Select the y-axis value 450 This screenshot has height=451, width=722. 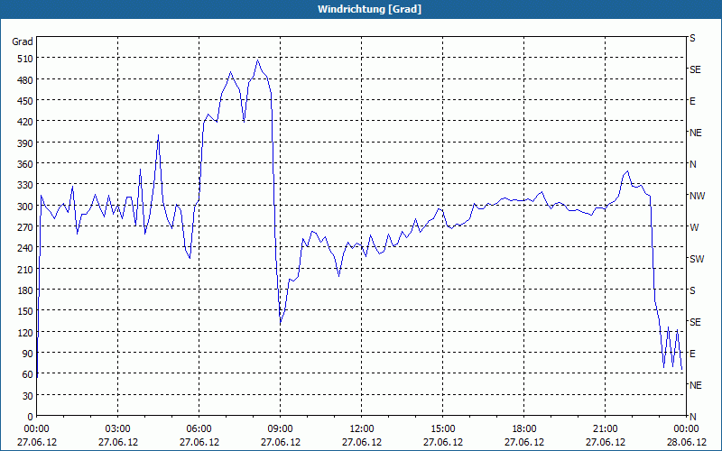click(x=25, y=101)
